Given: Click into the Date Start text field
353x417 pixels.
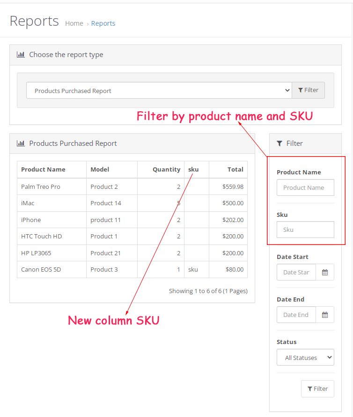Looking at the screenshot, I should click(x=296, y=272).
